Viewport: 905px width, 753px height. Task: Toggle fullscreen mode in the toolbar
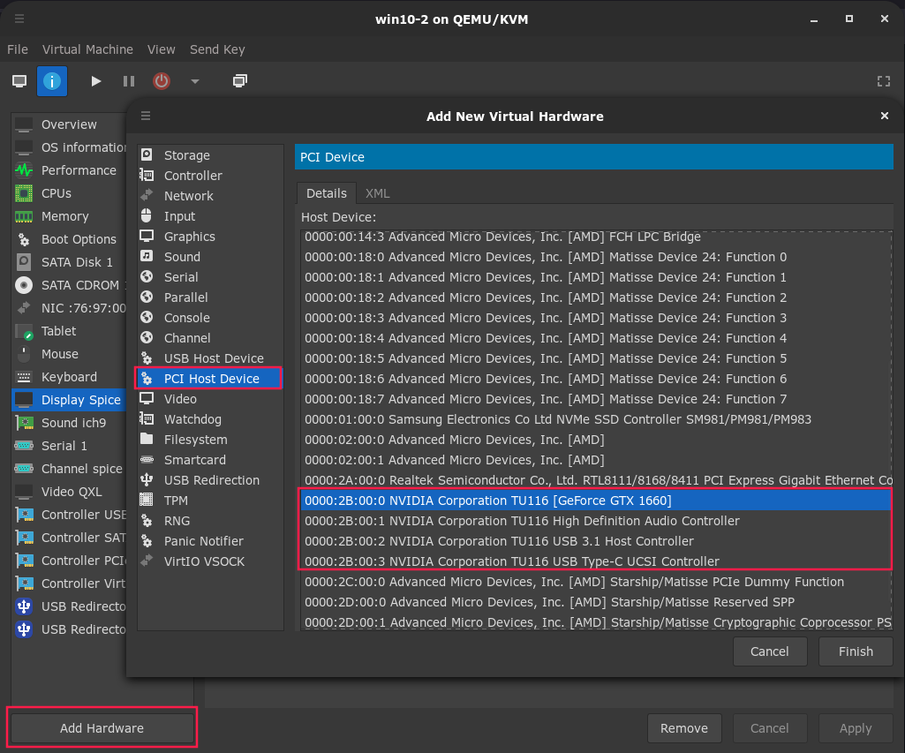(x=884, y=81)
